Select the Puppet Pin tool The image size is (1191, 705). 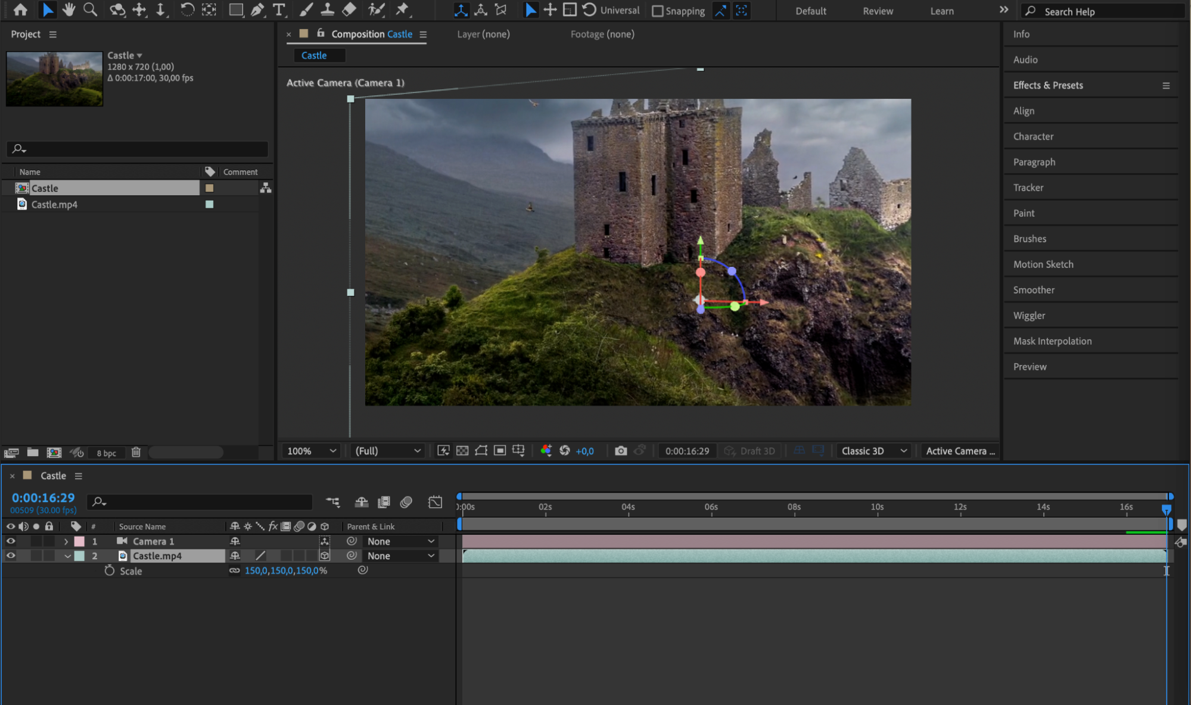403,10
